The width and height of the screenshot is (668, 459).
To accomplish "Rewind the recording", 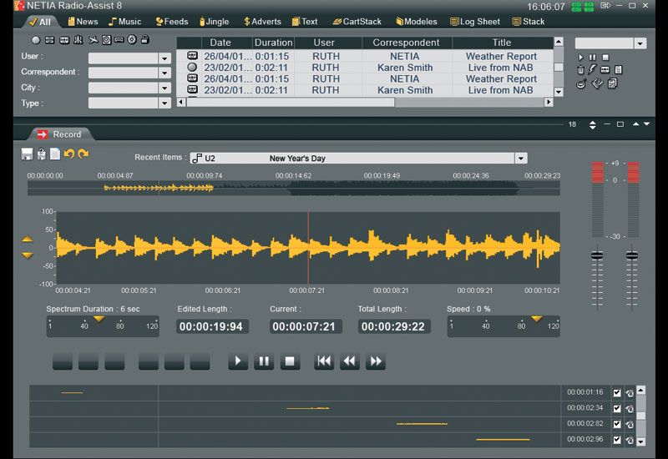I will (350, 361).
